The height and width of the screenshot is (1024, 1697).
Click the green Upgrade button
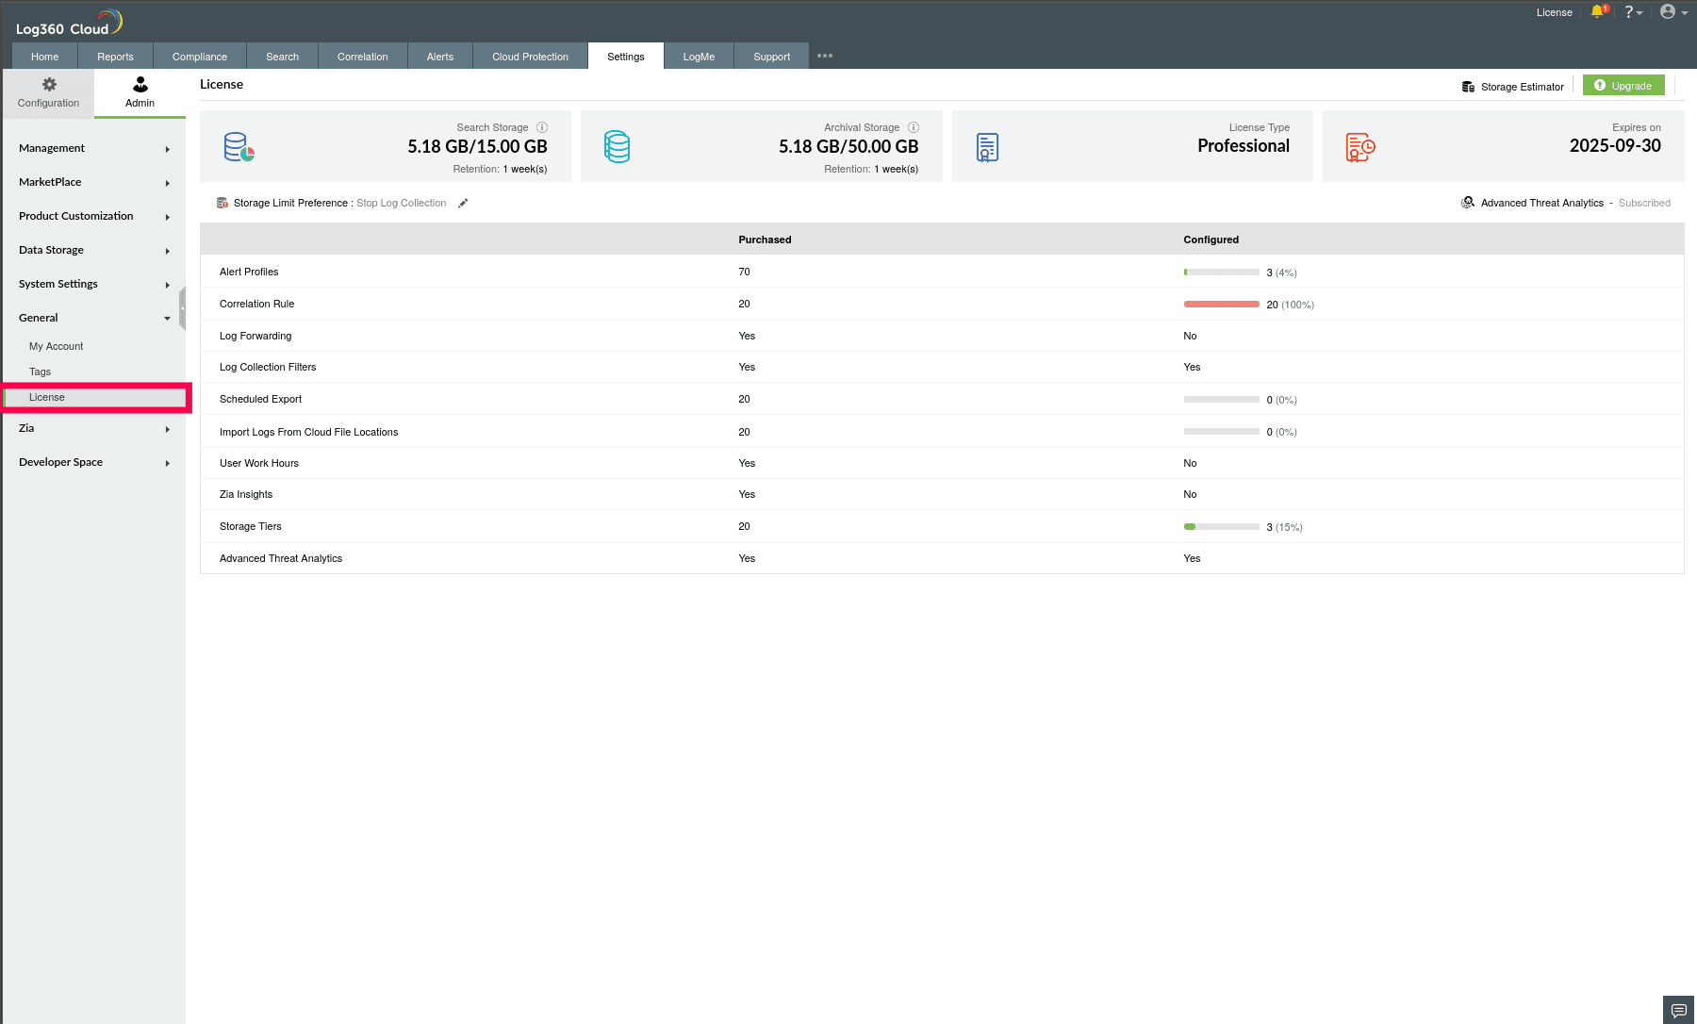(x=1623, y=86)
